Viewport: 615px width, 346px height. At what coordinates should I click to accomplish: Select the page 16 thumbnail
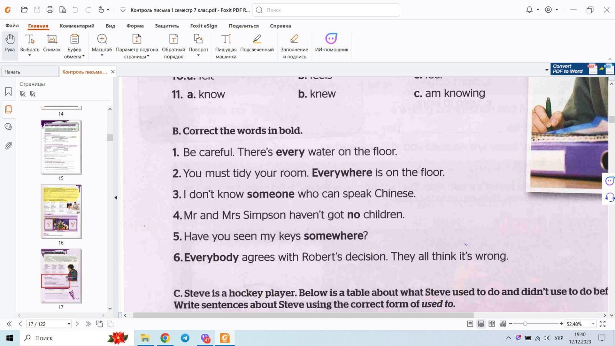(61, 211)
